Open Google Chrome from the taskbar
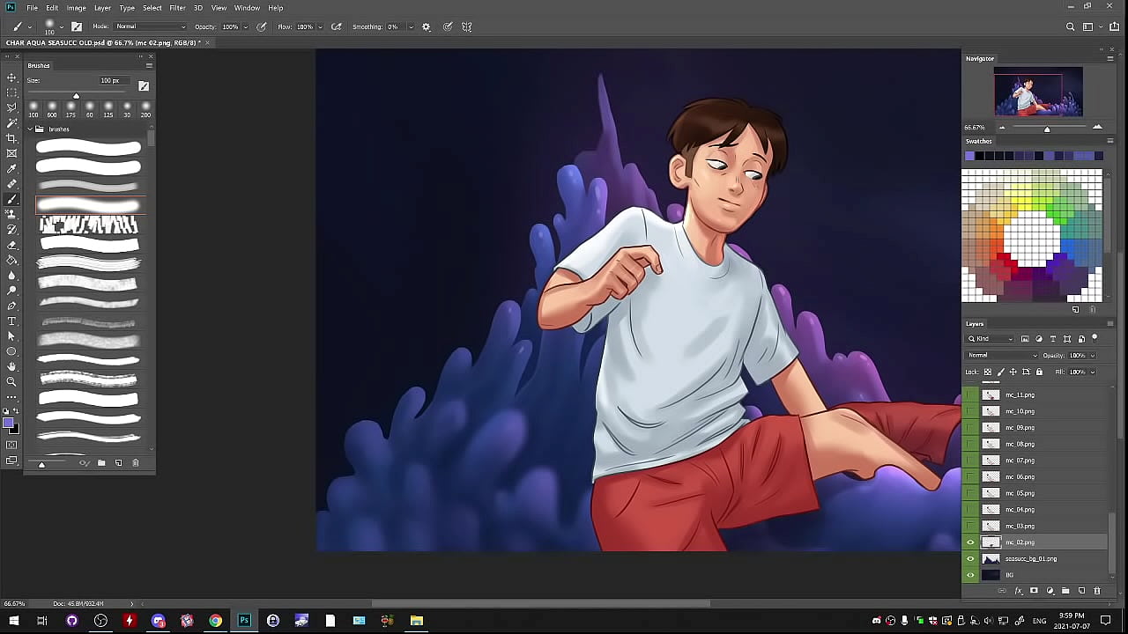 [x=215, y=621]
